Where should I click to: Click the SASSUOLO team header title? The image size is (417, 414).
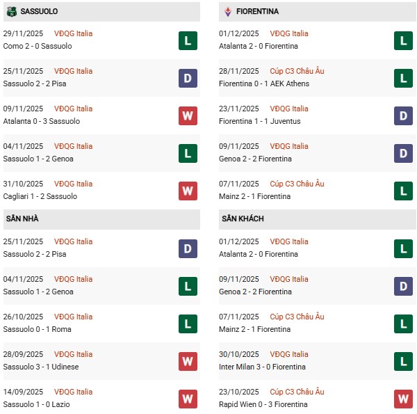(40, 12)
